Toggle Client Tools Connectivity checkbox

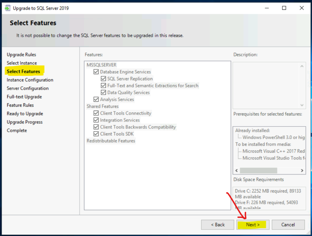[x=96, y=113]
